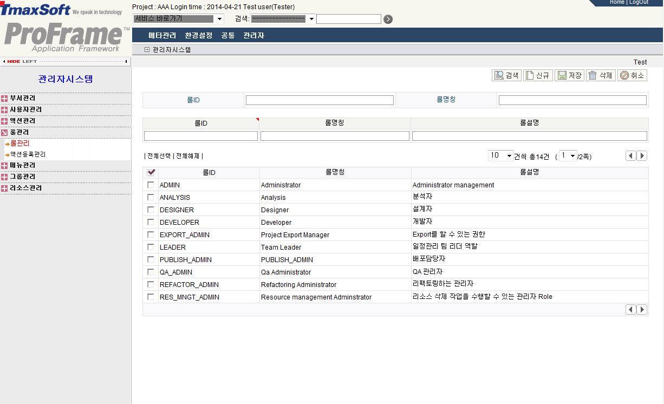Image resolution: width=664 pixels, height=404 pixels.
Task: Open the 환경설정 menu
Action: pos(199,35)
